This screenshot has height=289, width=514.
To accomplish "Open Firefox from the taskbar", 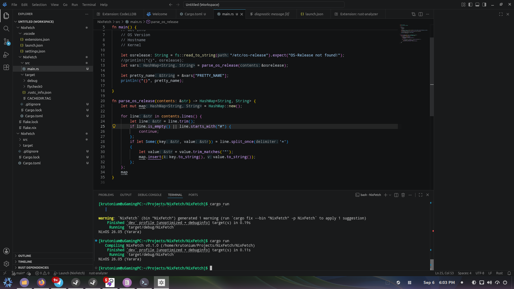I will point(41,282).
